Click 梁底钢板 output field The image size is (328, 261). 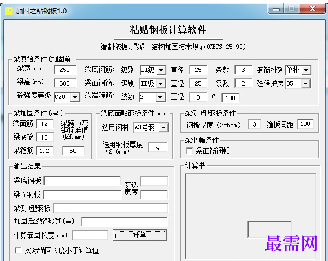click(82, 181)
